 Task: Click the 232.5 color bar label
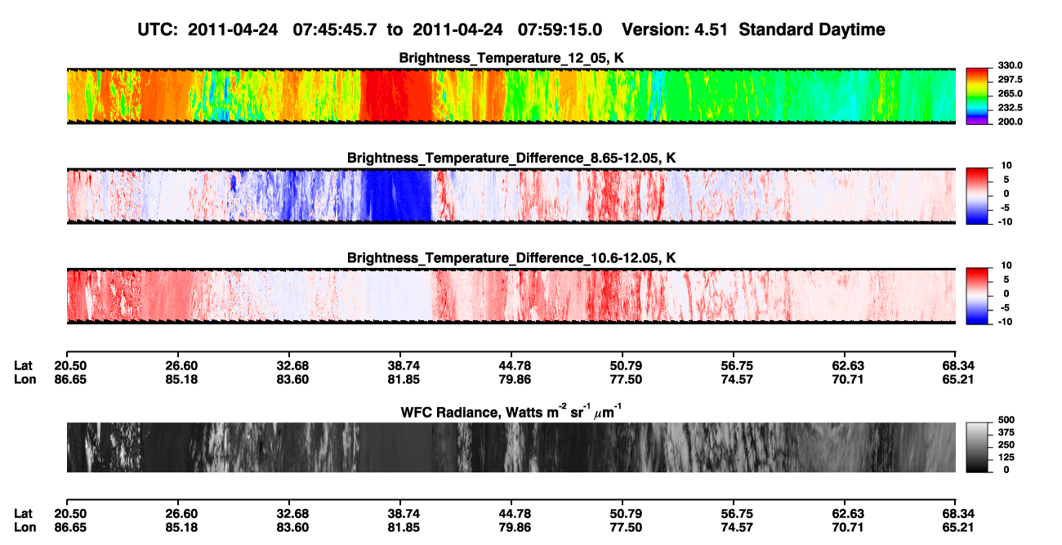pos(1010,108)
